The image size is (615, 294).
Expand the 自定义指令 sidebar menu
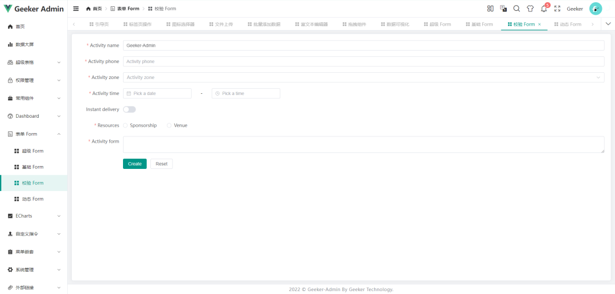pyautogui.click(x=59, y=234)
